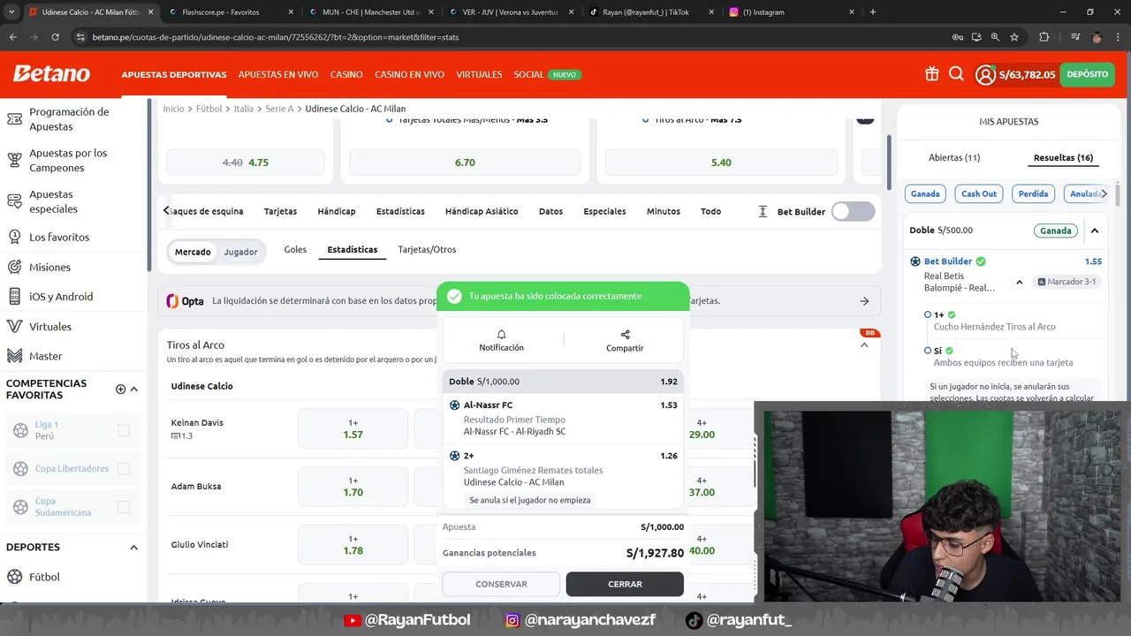Image resolution: width=1131 pixels, height=636 pixels.
Task: Open the search magnifier in Betano header
Action: click(x=956, y=74)
